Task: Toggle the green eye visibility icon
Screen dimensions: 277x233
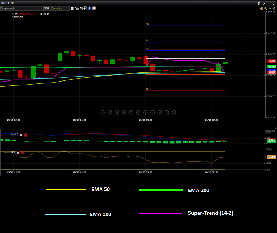Action: click(x=270, y=8)
